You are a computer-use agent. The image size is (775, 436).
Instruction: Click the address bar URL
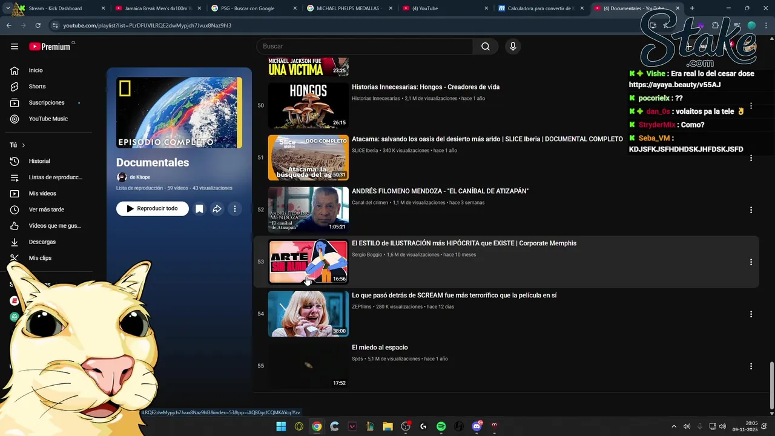[147, 25]
